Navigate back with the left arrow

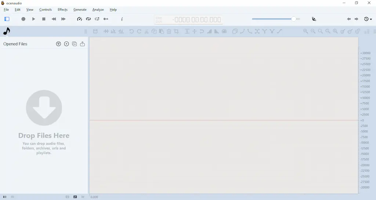[x=349, y=19]
